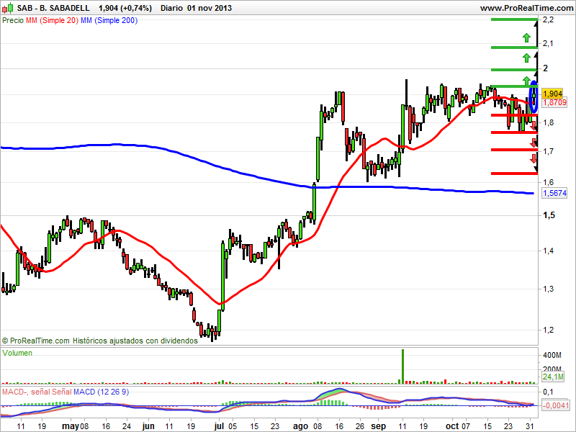
Task: Click the '1,6' price axis label
Action: (549, 182)
